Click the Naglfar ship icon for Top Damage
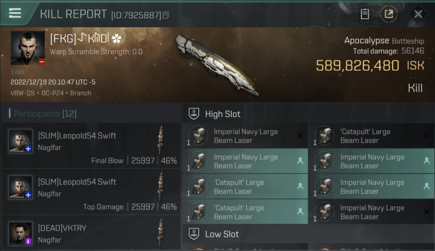The height and width of the screenshot is (251, 435). pos(161,186)
